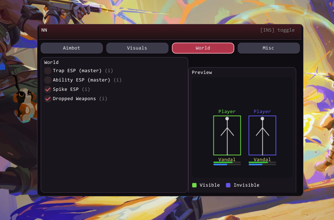Uncheck the Spike ESP checkbox
Viewport: 334px width, 220px height.
48,89
